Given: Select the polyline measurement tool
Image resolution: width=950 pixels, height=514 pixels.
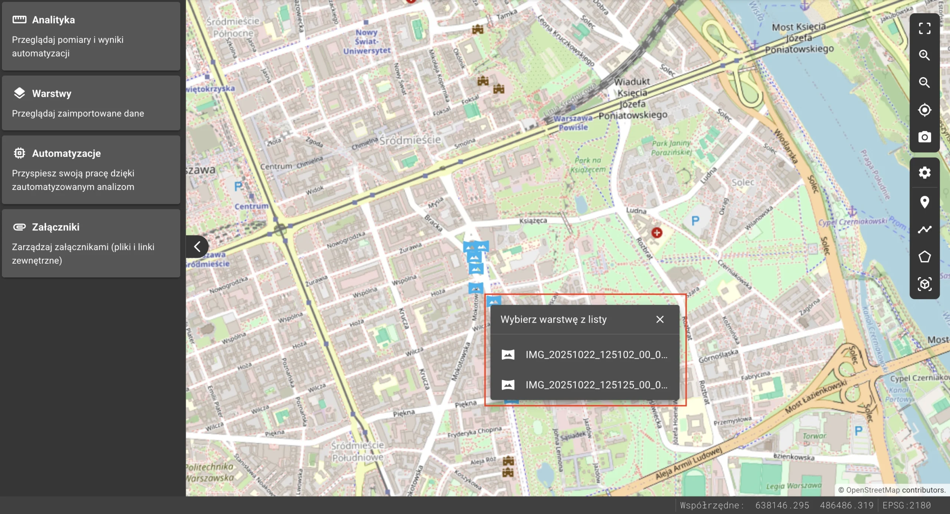Looking at the screenshot, I should coord(924,230).
